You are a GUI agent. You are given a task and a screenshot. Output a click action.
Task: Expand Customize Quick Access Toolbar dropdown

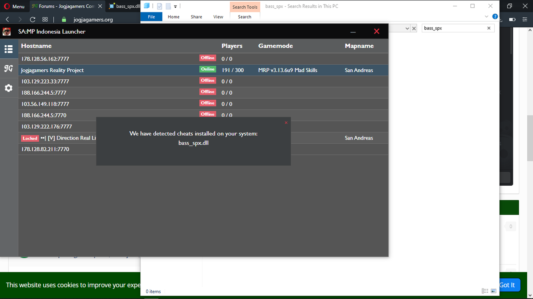[x=176, y=7]
